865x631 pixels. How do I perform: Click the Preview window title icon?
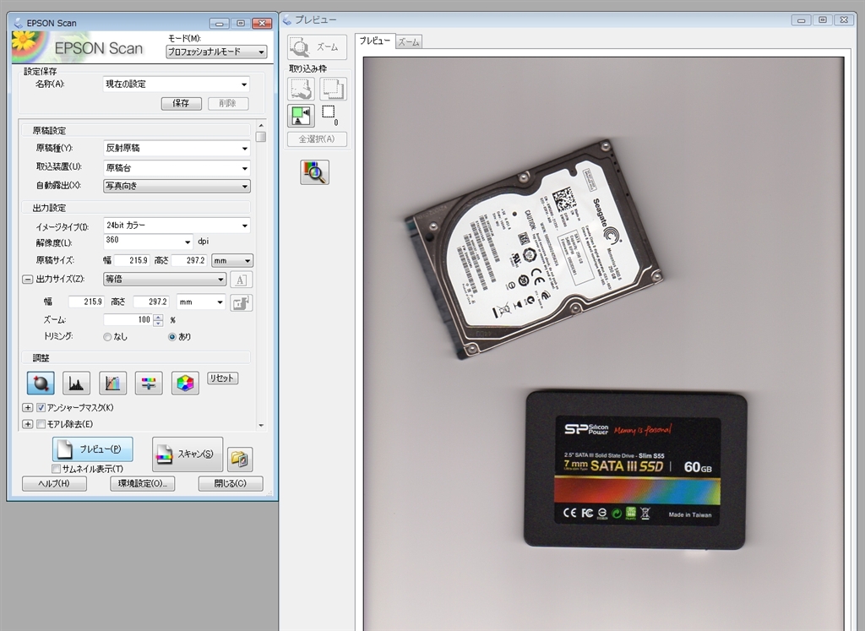[x=287, y=20]
